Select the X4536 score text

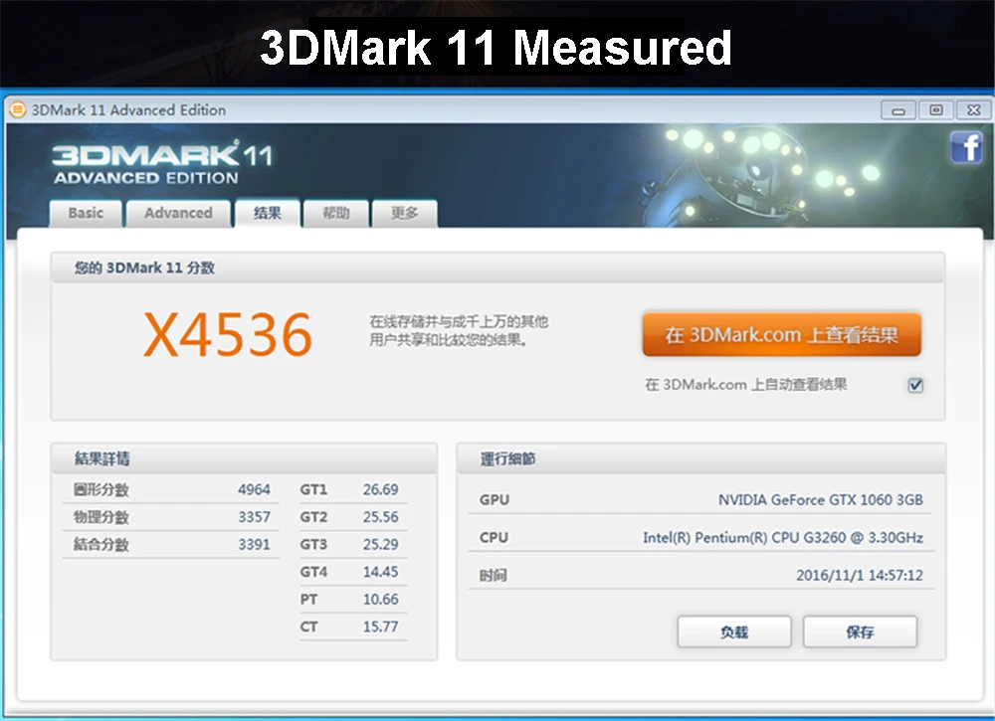pyautogui.click(x=228, y=334)
